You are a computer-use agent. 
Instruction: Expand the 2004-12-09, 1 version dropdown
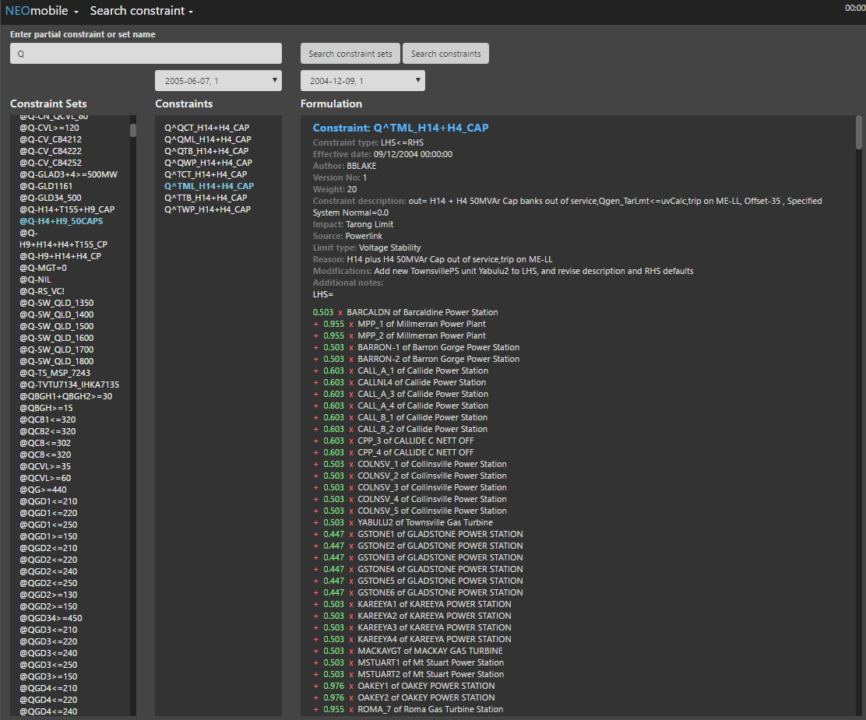pos(362,81)
